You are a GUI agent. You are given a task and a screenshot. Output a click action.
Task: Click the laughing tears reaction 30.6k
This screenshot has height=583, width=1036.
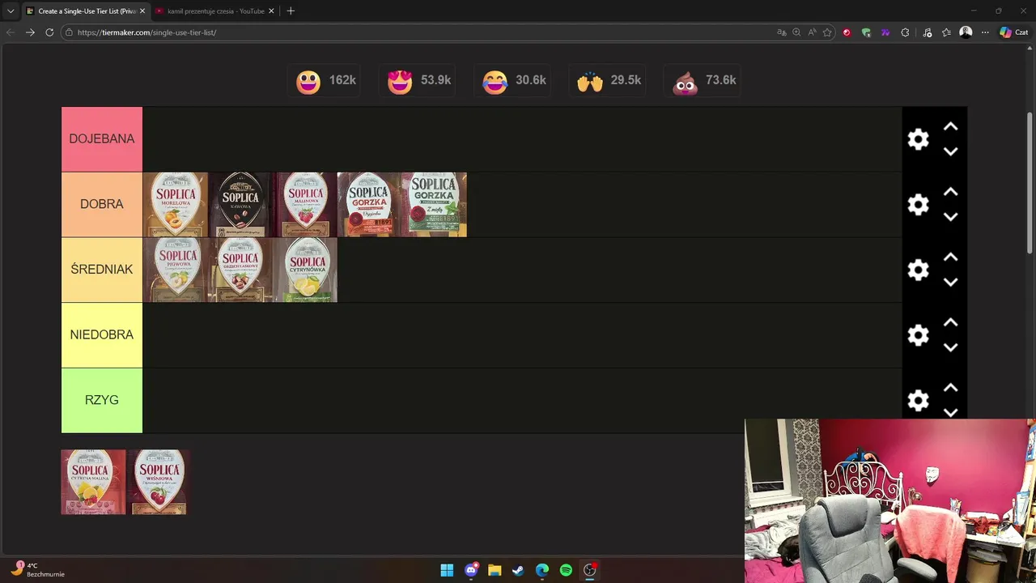(513, 81)
